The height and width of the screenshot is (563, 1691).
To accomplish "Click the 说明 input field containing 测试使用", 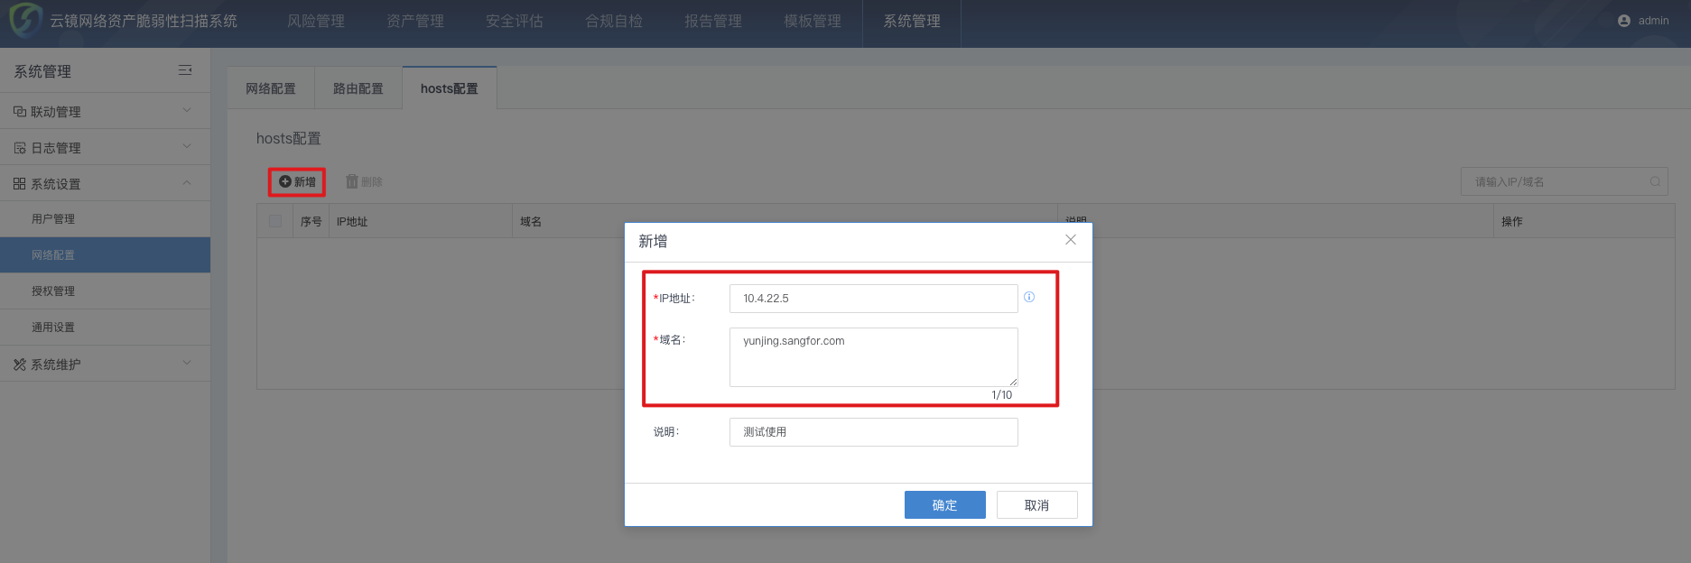I will pyautogui.click(x=874, y=432).
